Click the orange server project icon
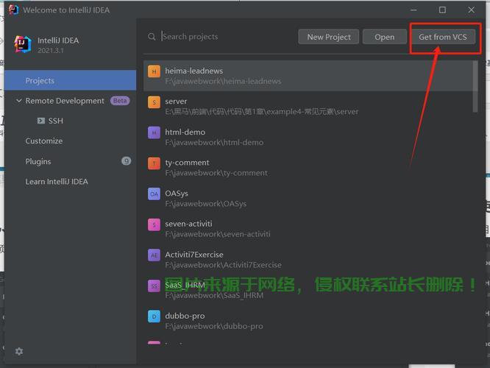Image resolution: width=490 pixels, height=368 pixels. (x=154, y=102)
